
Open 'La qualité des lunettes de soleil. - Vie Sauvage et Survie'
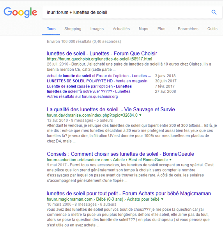[x=111, y=109]
